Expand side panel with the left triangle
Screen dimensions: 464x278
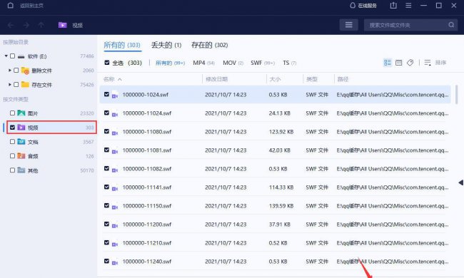pos(460,182)
